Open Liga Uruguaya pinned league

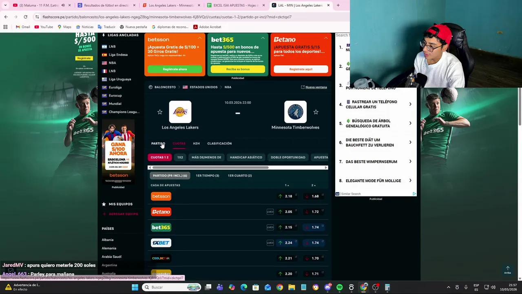[x=119, y=79]
